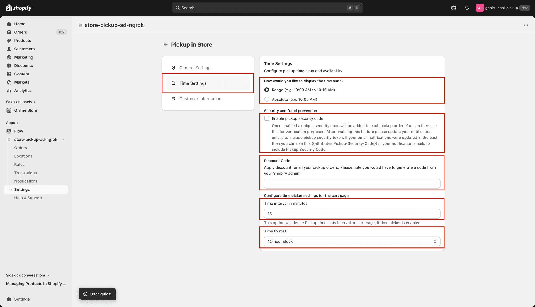Select the Home icon in the sidebar
Screen dimensions: 535x307
coord(9,24)
